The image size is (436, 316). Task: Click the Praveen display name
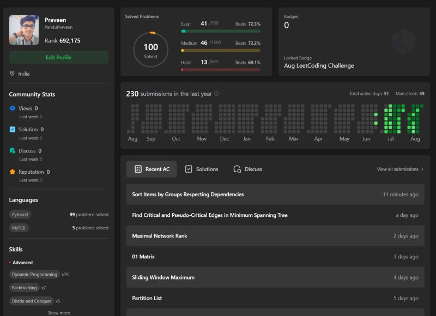click(56, 20)
